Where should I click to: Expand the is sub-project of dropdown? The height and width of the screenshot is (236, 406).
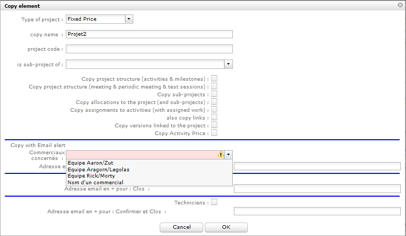(x=228, y=64)
